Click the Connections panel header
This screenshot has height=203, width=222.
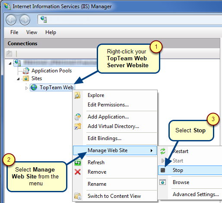tap(112, 44)
